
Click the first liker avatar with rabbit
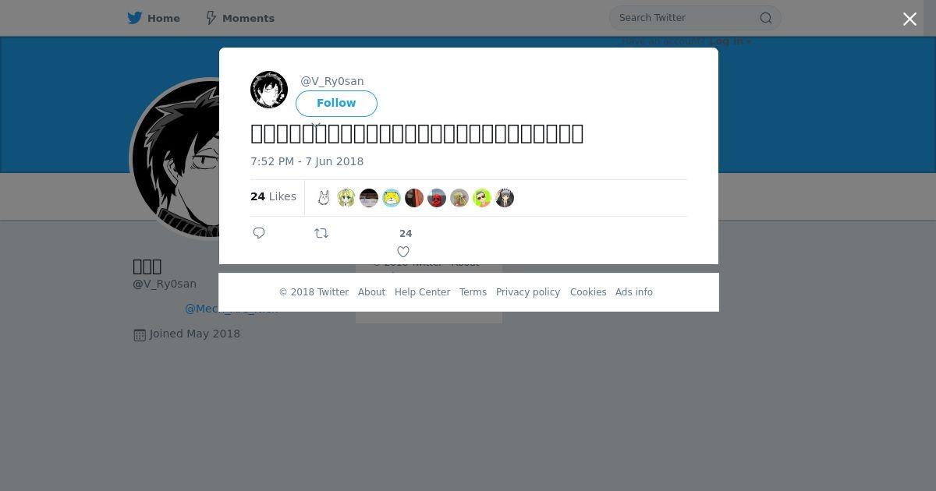click(324, 198)
